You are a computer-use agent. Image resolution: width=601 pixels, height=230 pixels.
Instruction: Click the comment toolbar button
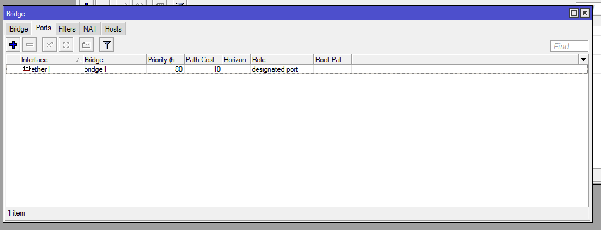point(86,45)
